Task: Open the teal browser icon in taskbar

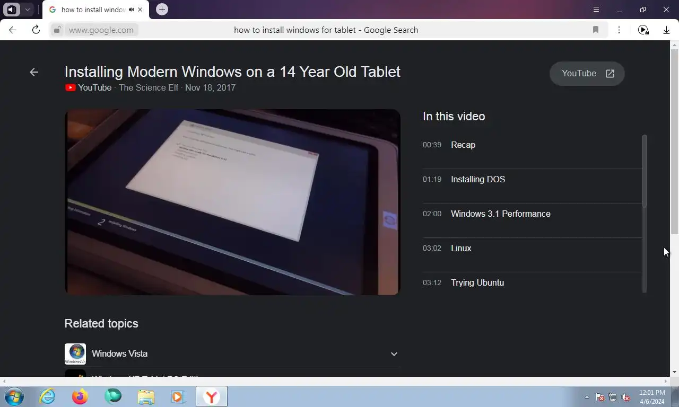Action: pos(113,396)
